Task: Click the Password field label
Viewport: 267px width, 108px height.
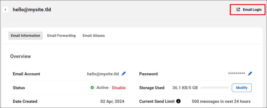Action: (x=148, y=74)
